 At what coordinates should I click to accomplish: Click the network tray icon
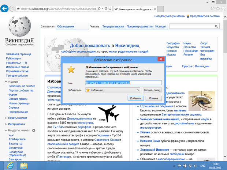tap(190, 166)
